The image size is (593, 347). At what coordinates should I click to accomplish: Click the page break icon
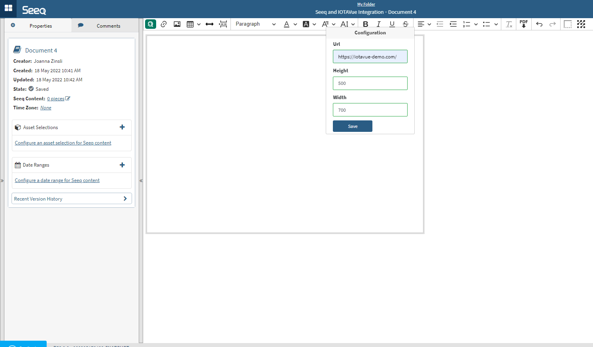tap(223, 24)
